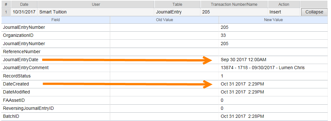Click the Old Value sub-header
The image size is (331, 121).
point(164,20)
